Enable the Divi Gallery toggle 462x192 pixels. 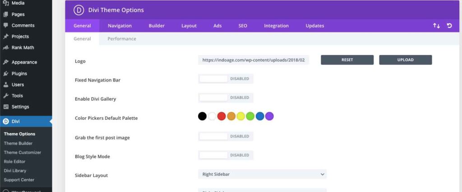pos(226,98)
